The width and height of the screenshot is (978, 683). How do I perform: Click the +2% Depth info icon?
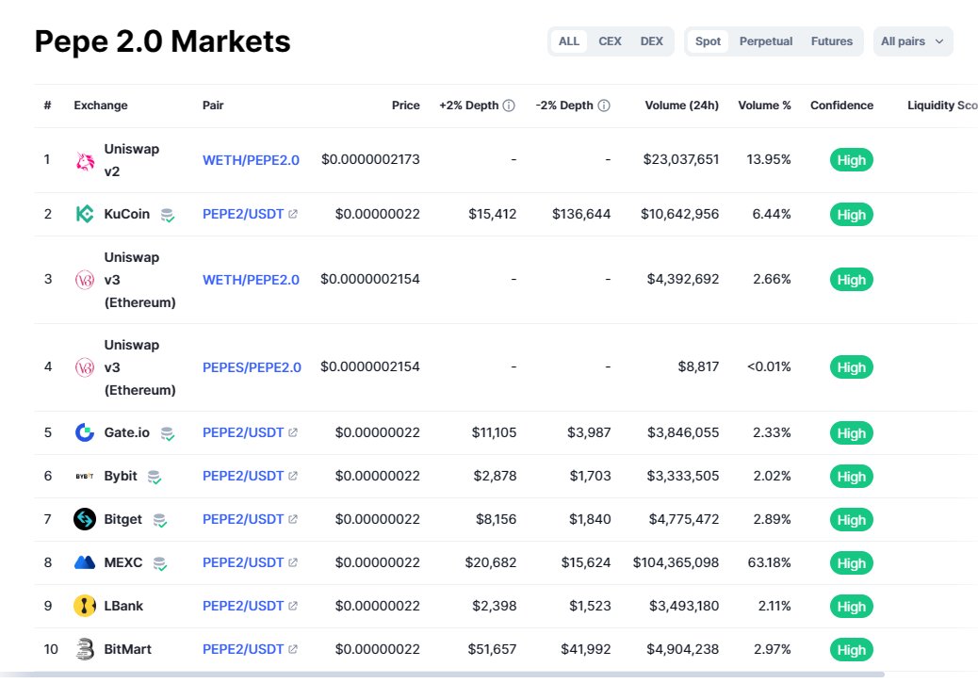pos(509,106)
